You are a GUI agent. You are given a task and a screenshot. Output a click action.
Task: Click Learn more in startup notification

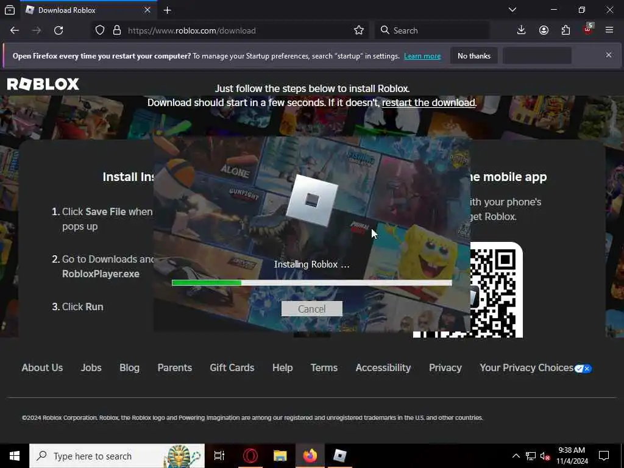coord(422,56)
